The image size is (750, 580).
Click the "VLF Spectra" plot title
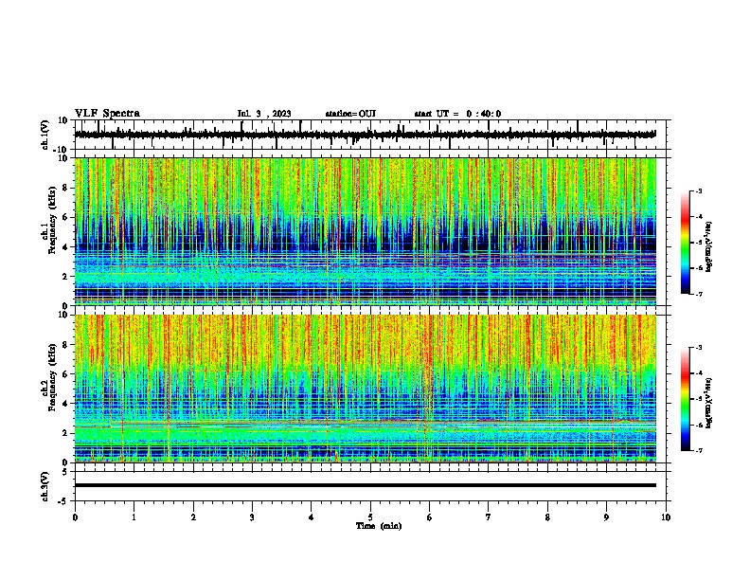click(x=107, y=114)
